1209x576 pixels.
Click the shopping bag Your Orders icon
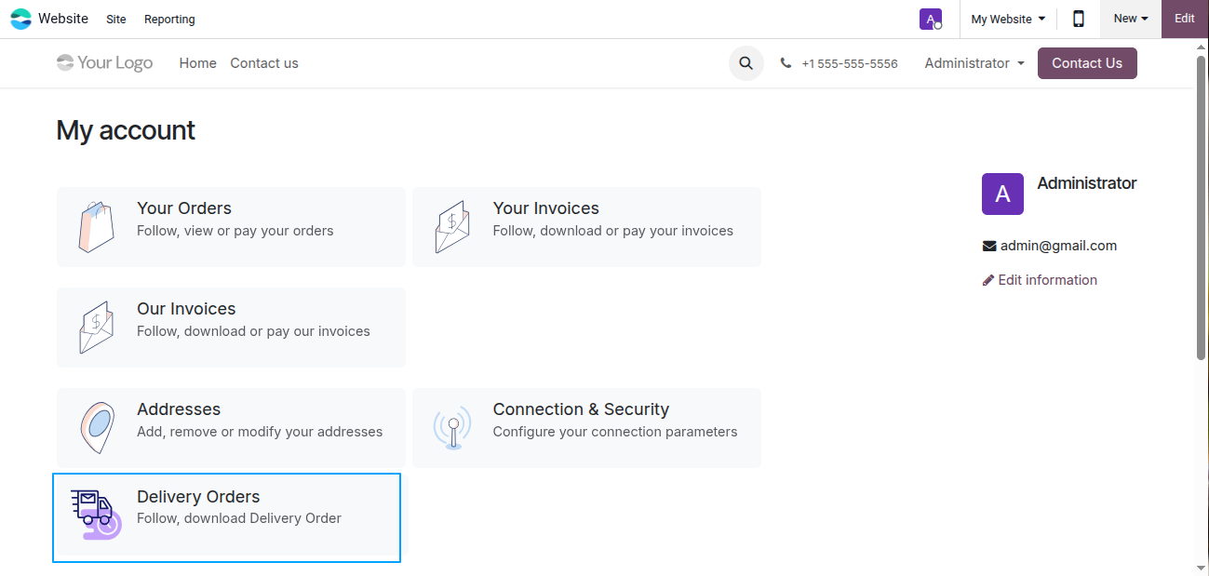[96, 226]
